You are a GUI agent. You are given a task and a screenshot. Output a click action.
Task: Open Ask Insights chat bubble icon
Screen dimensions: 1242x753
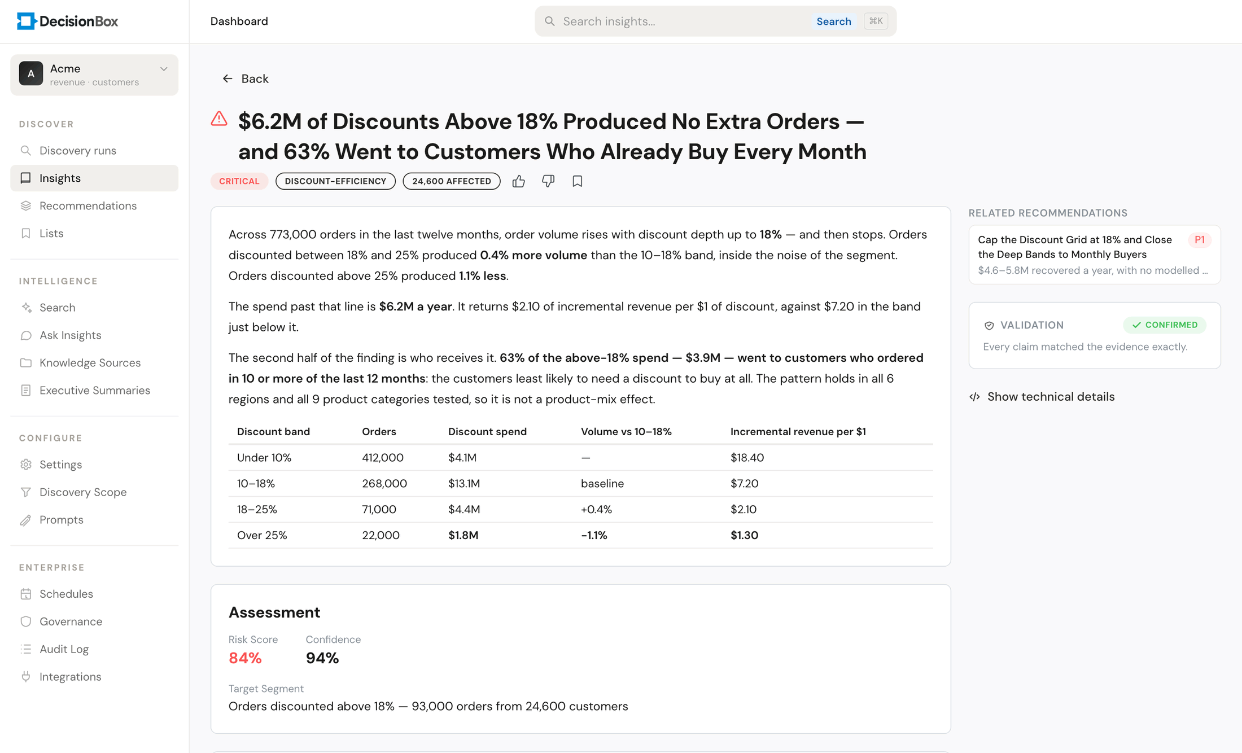pyautogui.click(x=26, y=335)
